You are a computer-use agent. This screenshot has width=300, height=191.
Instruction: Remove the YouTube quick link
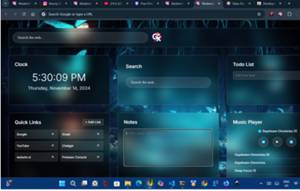(x=53, y=145)
